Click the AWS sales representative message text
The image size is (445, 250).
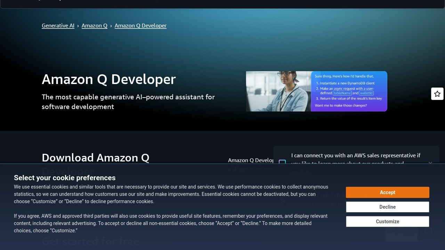(x=356, y=156)
